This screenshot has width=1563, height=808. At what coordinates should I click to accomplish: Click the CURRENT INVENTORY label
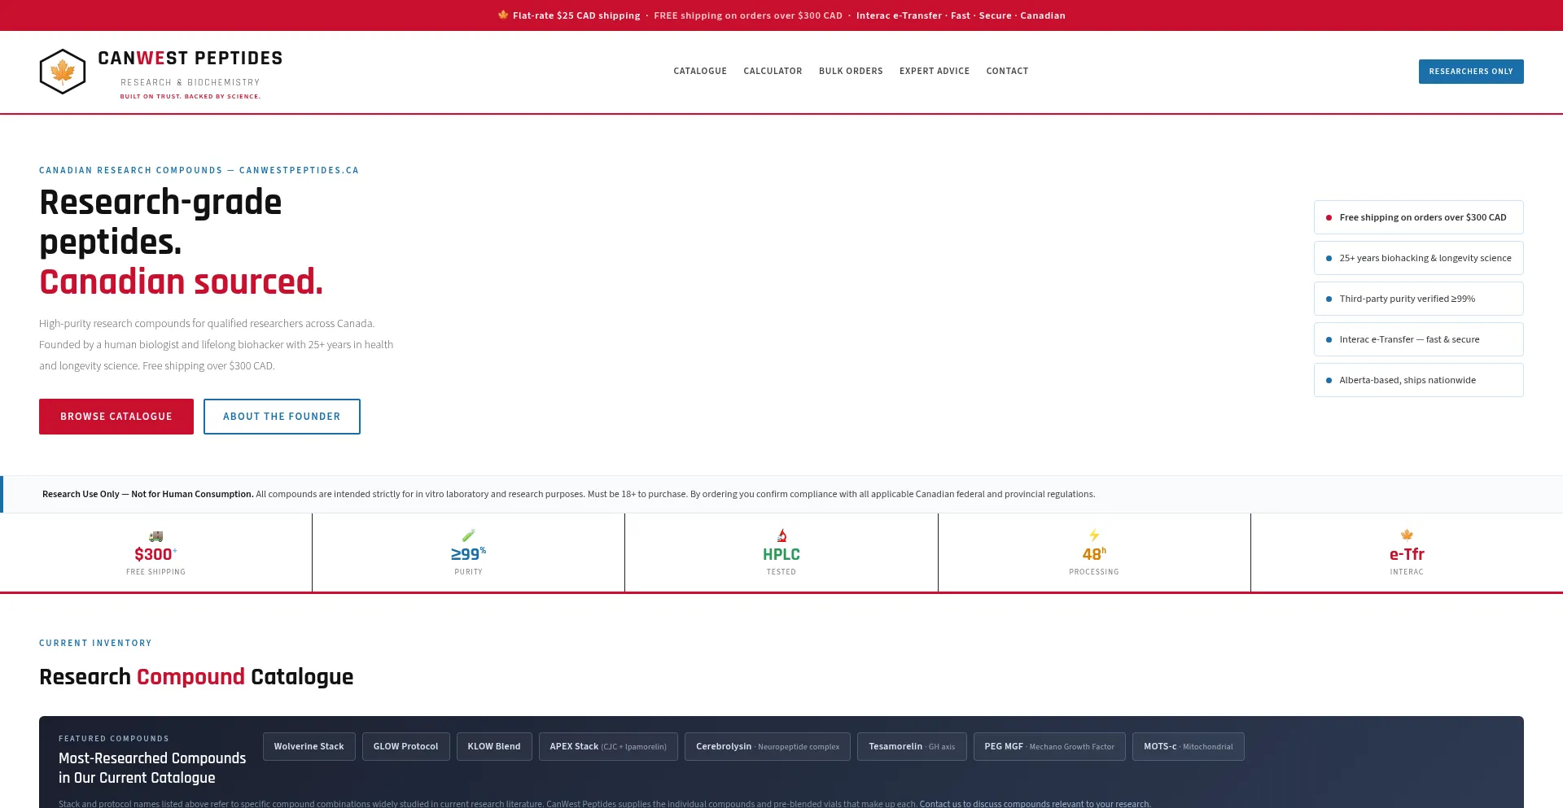pos(95,643)
